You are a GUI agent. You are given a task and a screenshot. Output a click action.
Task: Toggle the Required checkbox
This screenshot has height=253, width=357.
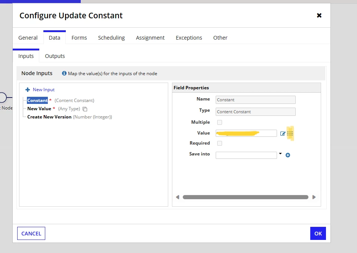click(x=219, y=144)
